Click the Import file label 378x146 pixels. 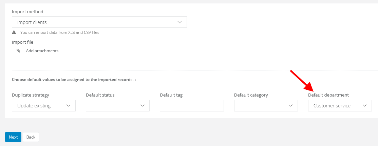[x=22, y=42]
